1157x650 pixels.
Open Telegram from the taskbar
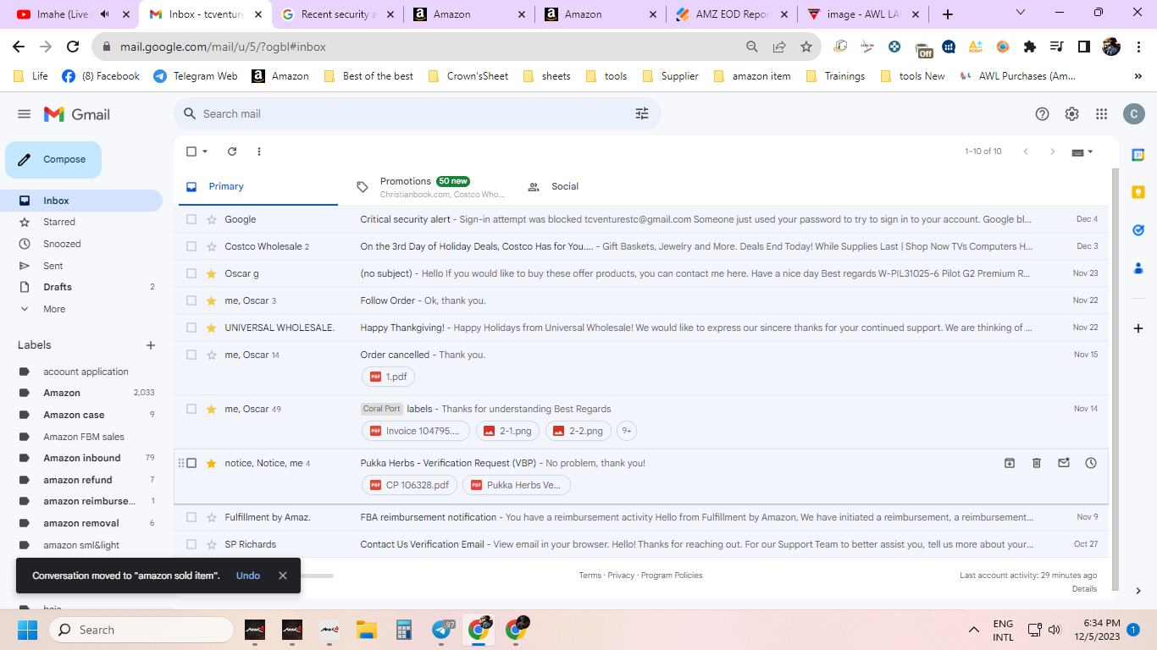(x=442, y=630)
